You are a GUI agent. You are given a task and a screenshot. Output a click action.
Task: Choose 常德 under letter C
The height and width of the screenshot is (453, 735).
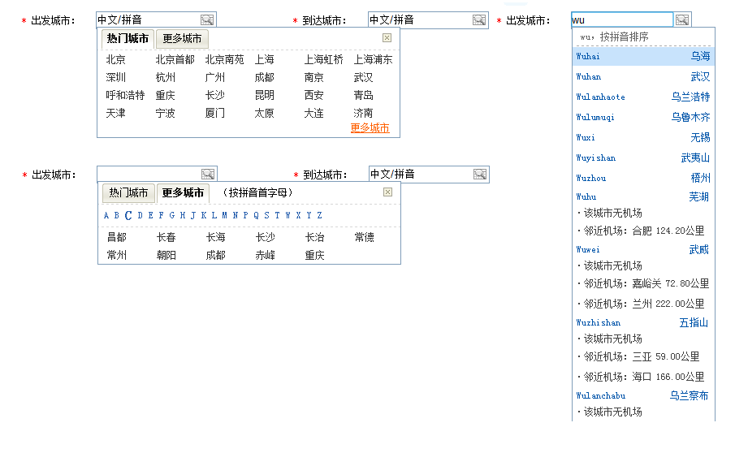[x=364, y=237]
